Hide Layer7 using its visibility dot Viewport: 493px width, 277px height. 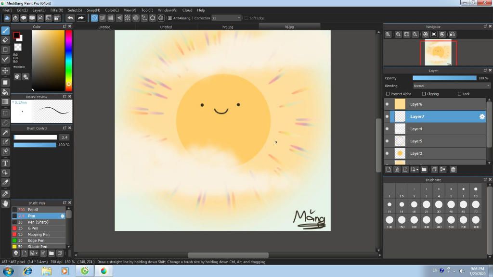(387, 116)
